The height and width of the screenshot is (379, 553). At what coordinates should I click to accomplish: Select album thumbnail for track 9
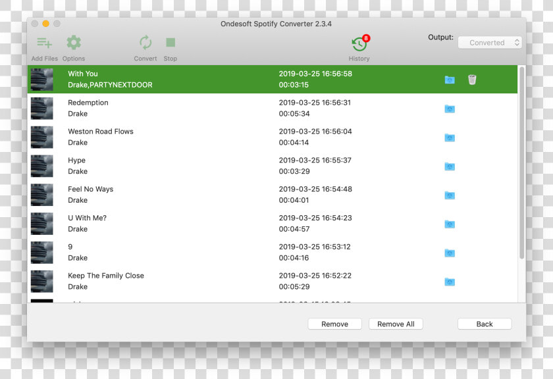click(42, 253)
